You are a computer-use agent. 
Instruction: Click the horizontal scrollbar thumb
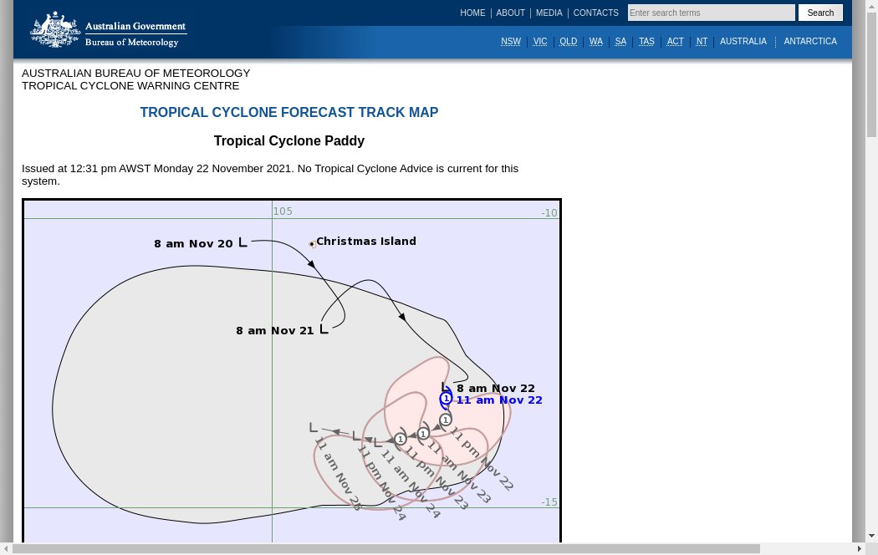[385, 549]
